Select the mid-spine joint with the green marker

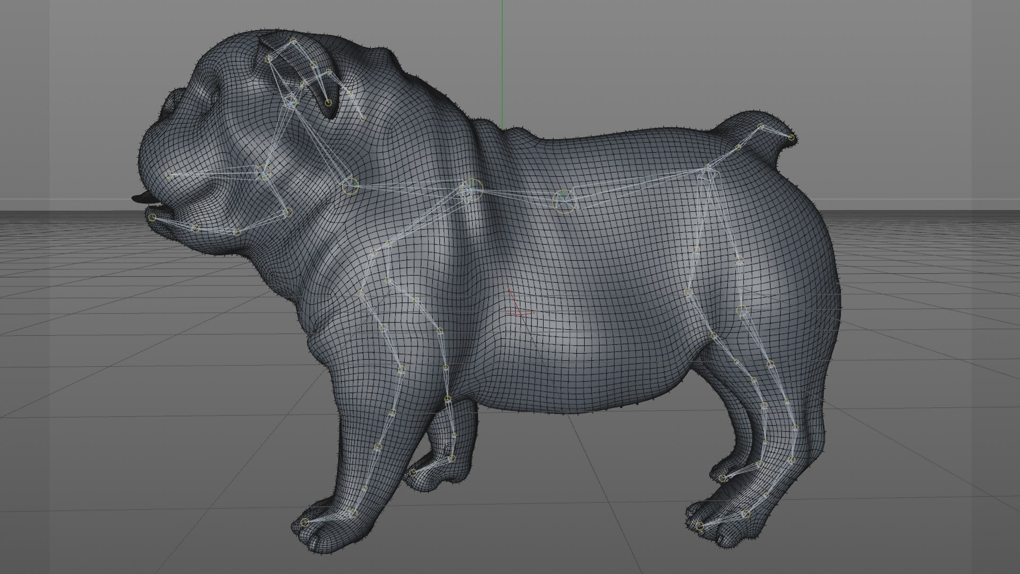[x=564, y=201]
